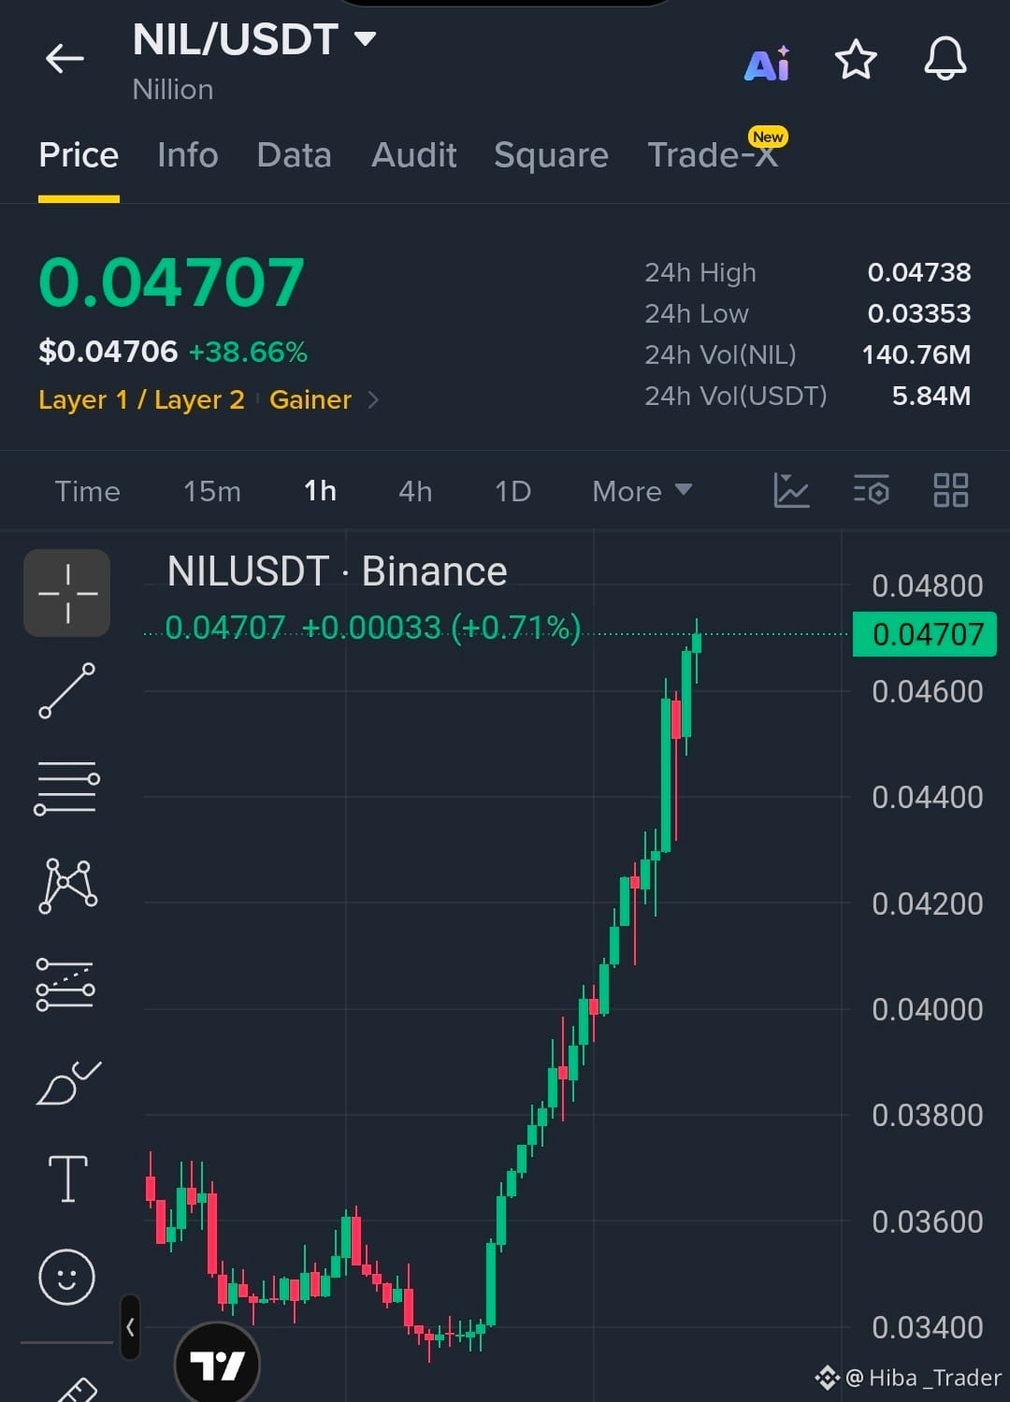Image resolution: width=1010 pixels, height=1402 pixels.
Task: Tap the Layer 1 / Layer 2 tag
Action: [x=141, y=400]
